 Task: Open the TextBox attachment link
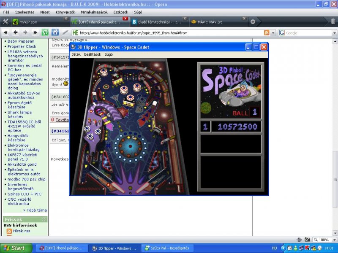point(62,120)
